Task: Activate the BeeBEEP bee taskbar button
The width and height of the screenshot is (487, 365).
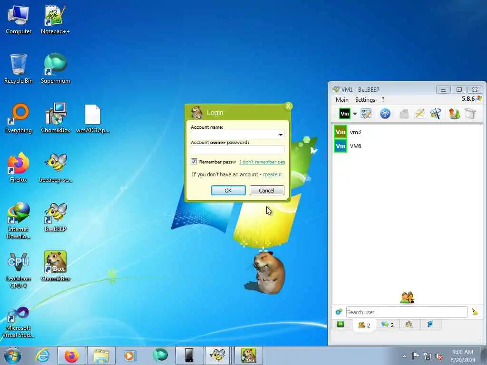Action: 218,355
